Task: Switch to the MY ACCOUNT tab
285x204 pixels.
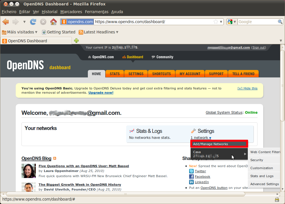Action: click(190, 74)
